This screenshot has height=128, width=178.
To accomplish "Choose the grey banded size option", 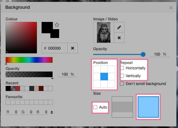I will tap(122, 107).
